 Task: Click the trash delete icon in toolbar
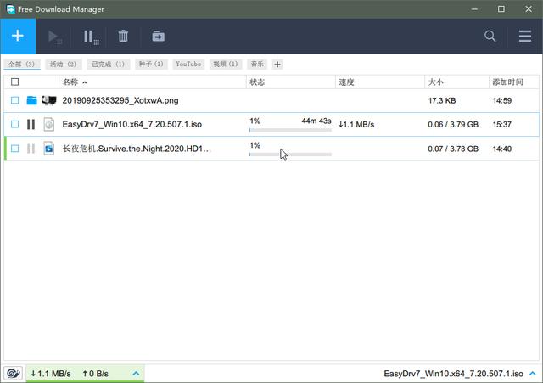[x=123, y=36]
